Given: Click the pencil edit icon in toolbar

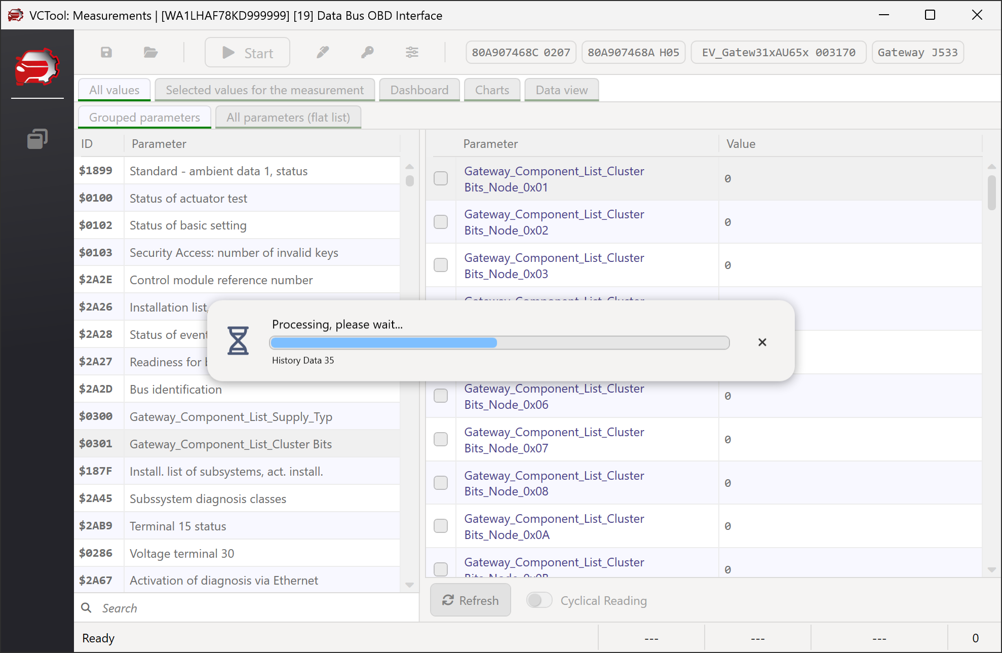Looking at the screenshot, I should (323, 52).
